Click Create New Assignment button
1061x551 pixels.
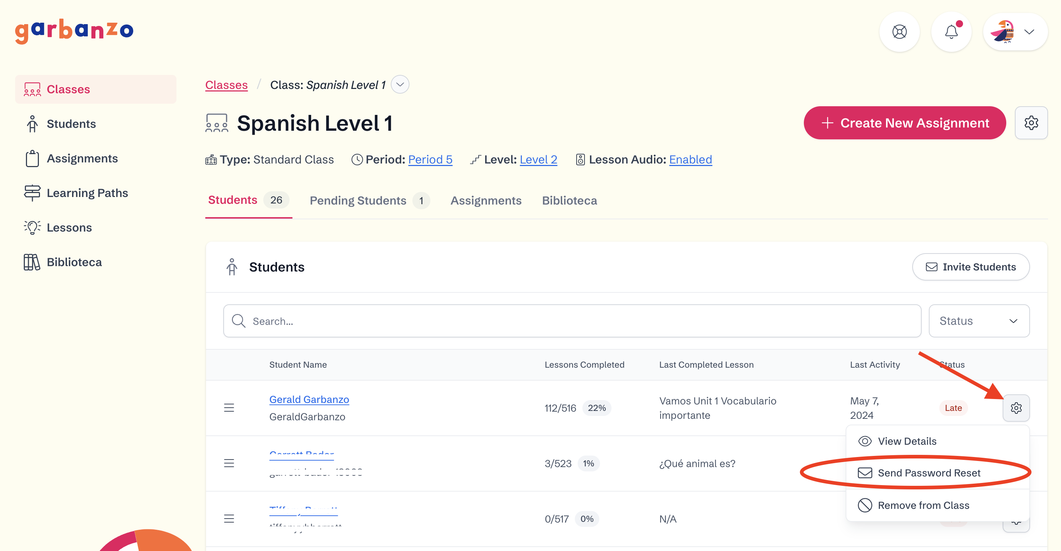click(904, 123)
